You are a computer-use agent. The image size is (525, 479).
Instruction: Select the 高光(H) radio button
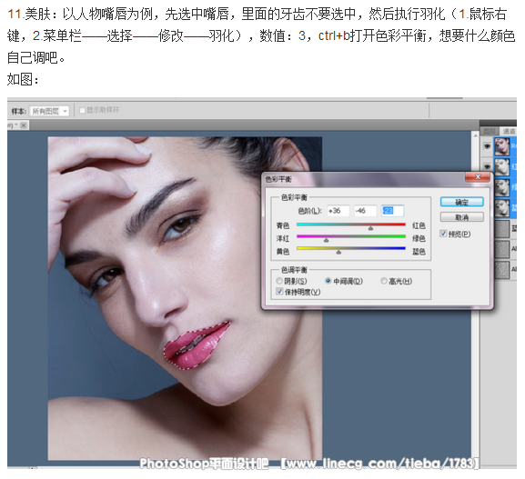pyautogui.click(x=384, y=281)
